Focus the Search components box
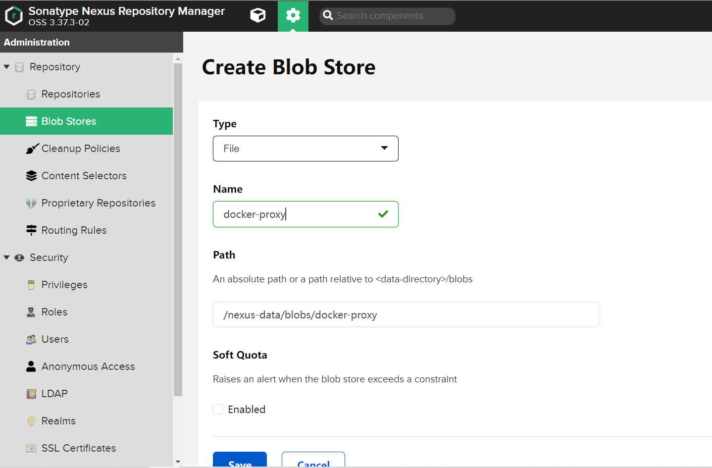Image resolution: width=712 pixels, height=468 pixels. point(387,16)
